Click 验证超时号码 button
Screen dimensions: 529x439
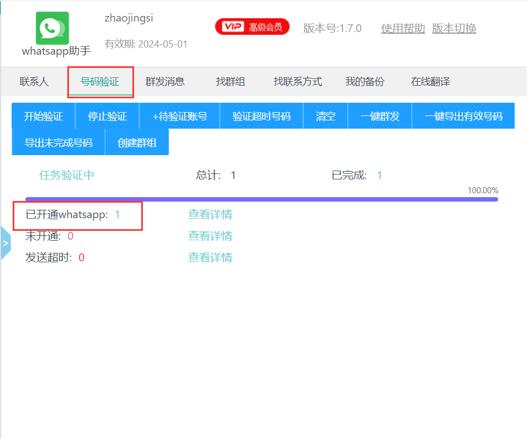click(261, 116)
